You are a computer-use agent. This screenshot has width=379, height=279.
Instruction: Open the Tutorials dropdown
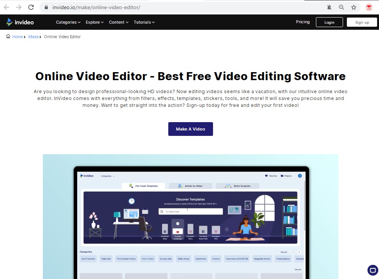[x=144, y=22]
